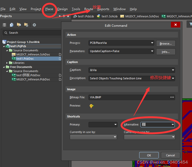Open the Description dropdown
Viewport: 192px width, 167px height.
pyautogui.click(x=173, y=78)
